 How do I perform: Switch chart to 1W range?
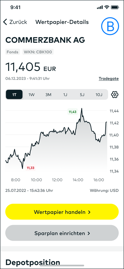pos(31,95)
